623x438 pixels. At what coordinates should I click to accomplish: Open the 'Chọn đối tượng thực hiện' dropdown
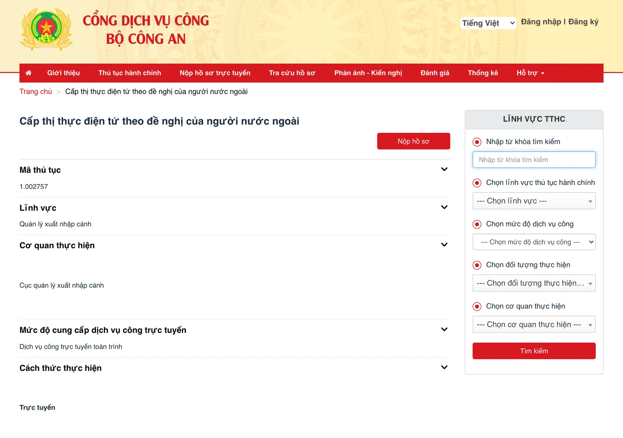pyautogui.click(x=534, y=283)
